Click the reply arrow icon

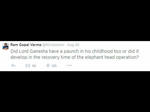click(x=13, y=65)
